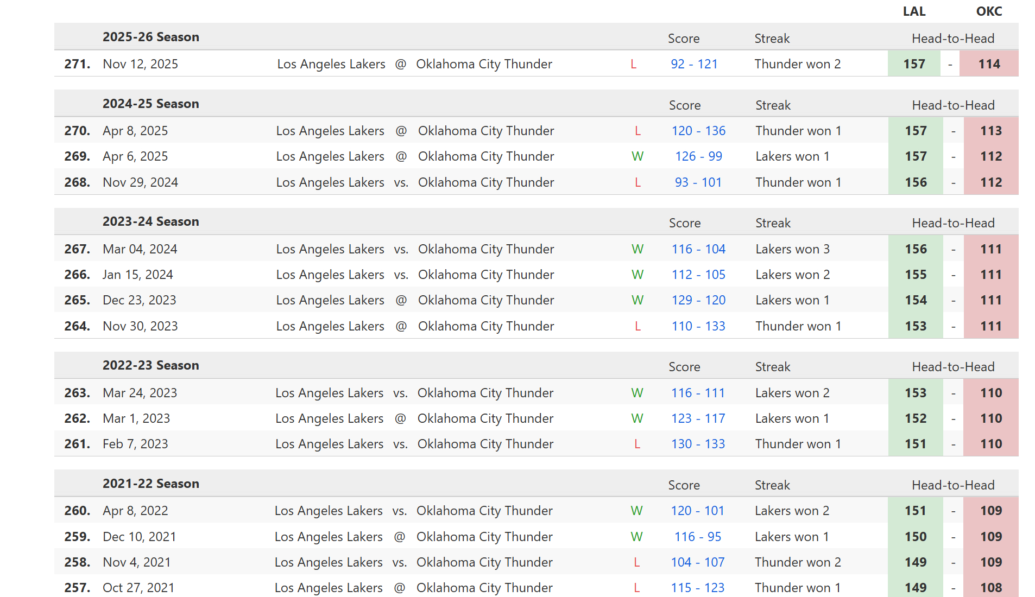
Task: Open the 93 - 101 score link
Action: (x=698, y=182)
